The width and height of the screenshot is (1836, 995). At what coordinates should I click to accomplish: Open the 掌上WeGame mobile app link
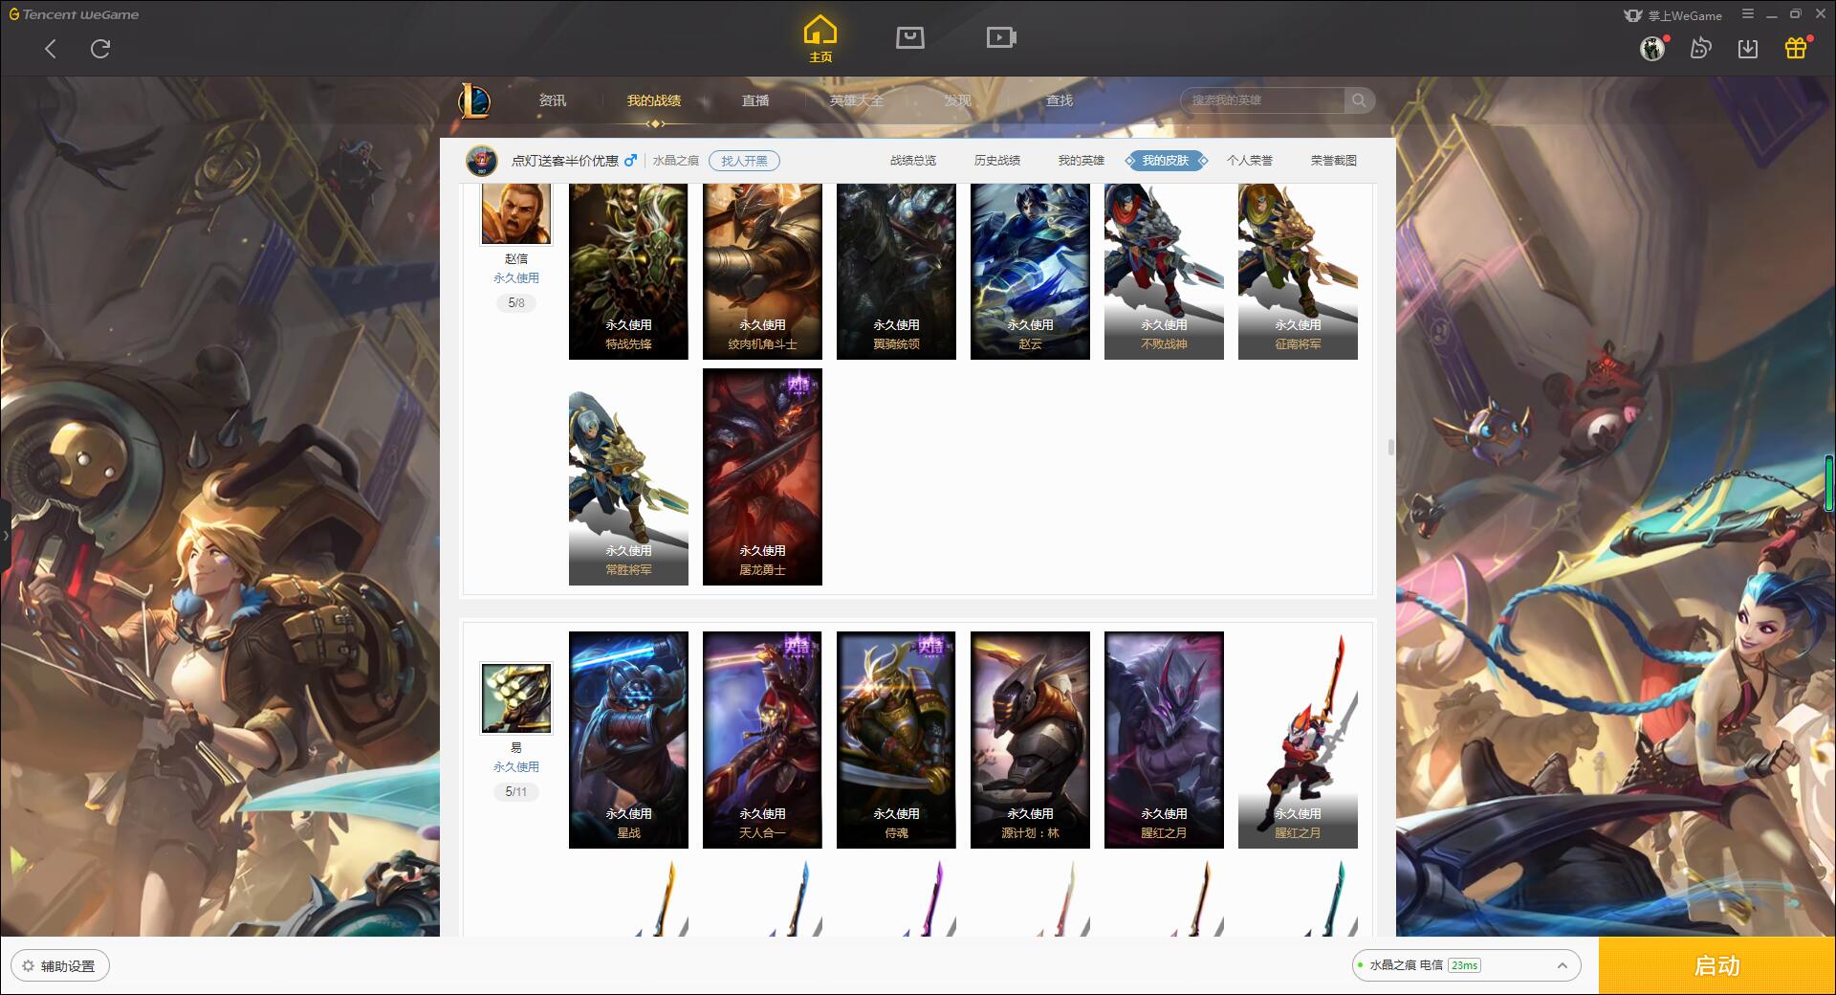[x=1673, y=15]
